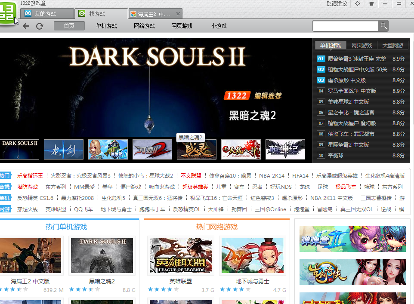
Task: Select the 网页游戏 ranking tab
Action: (x=362, y=46)
